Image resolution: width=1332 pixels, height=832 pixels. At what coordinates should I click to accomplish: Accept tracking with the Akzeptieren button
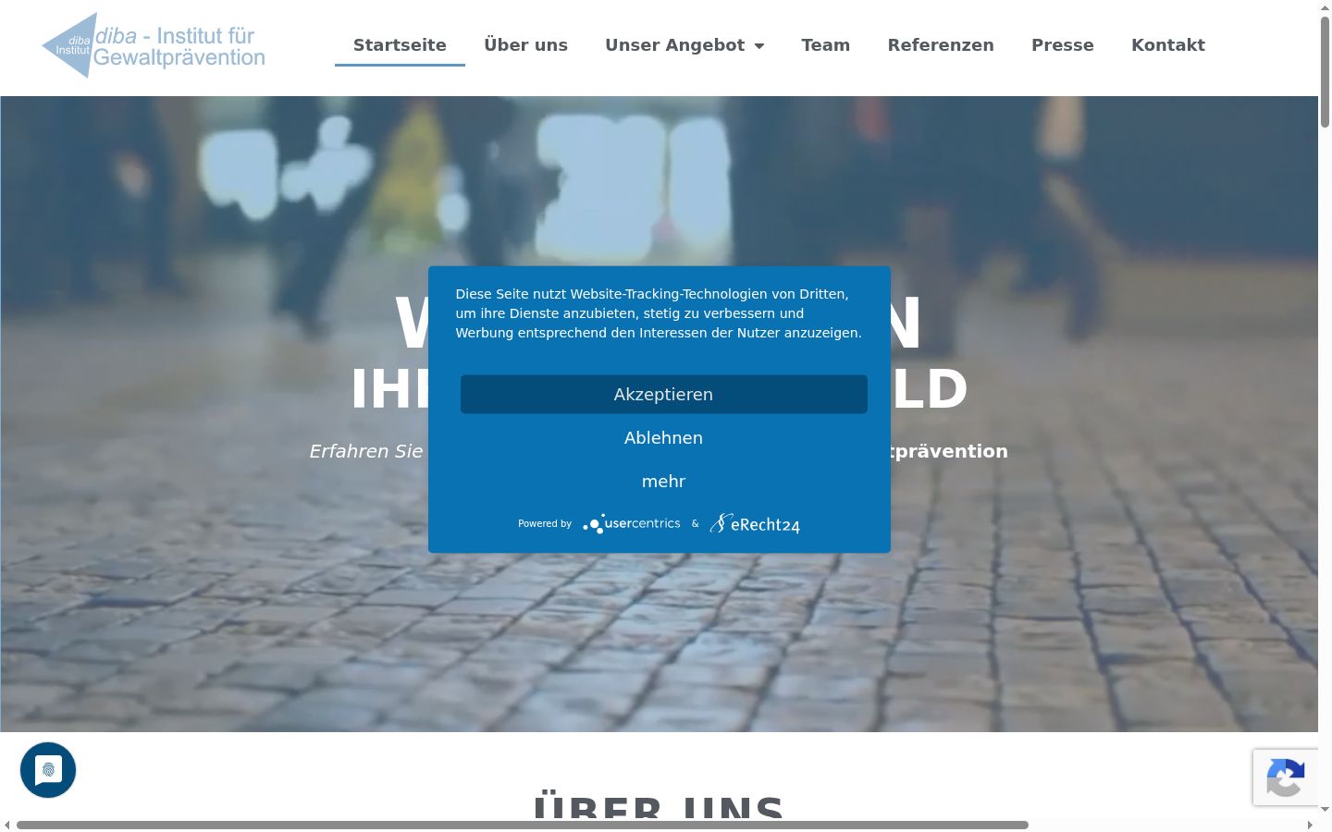pos(664,395)
